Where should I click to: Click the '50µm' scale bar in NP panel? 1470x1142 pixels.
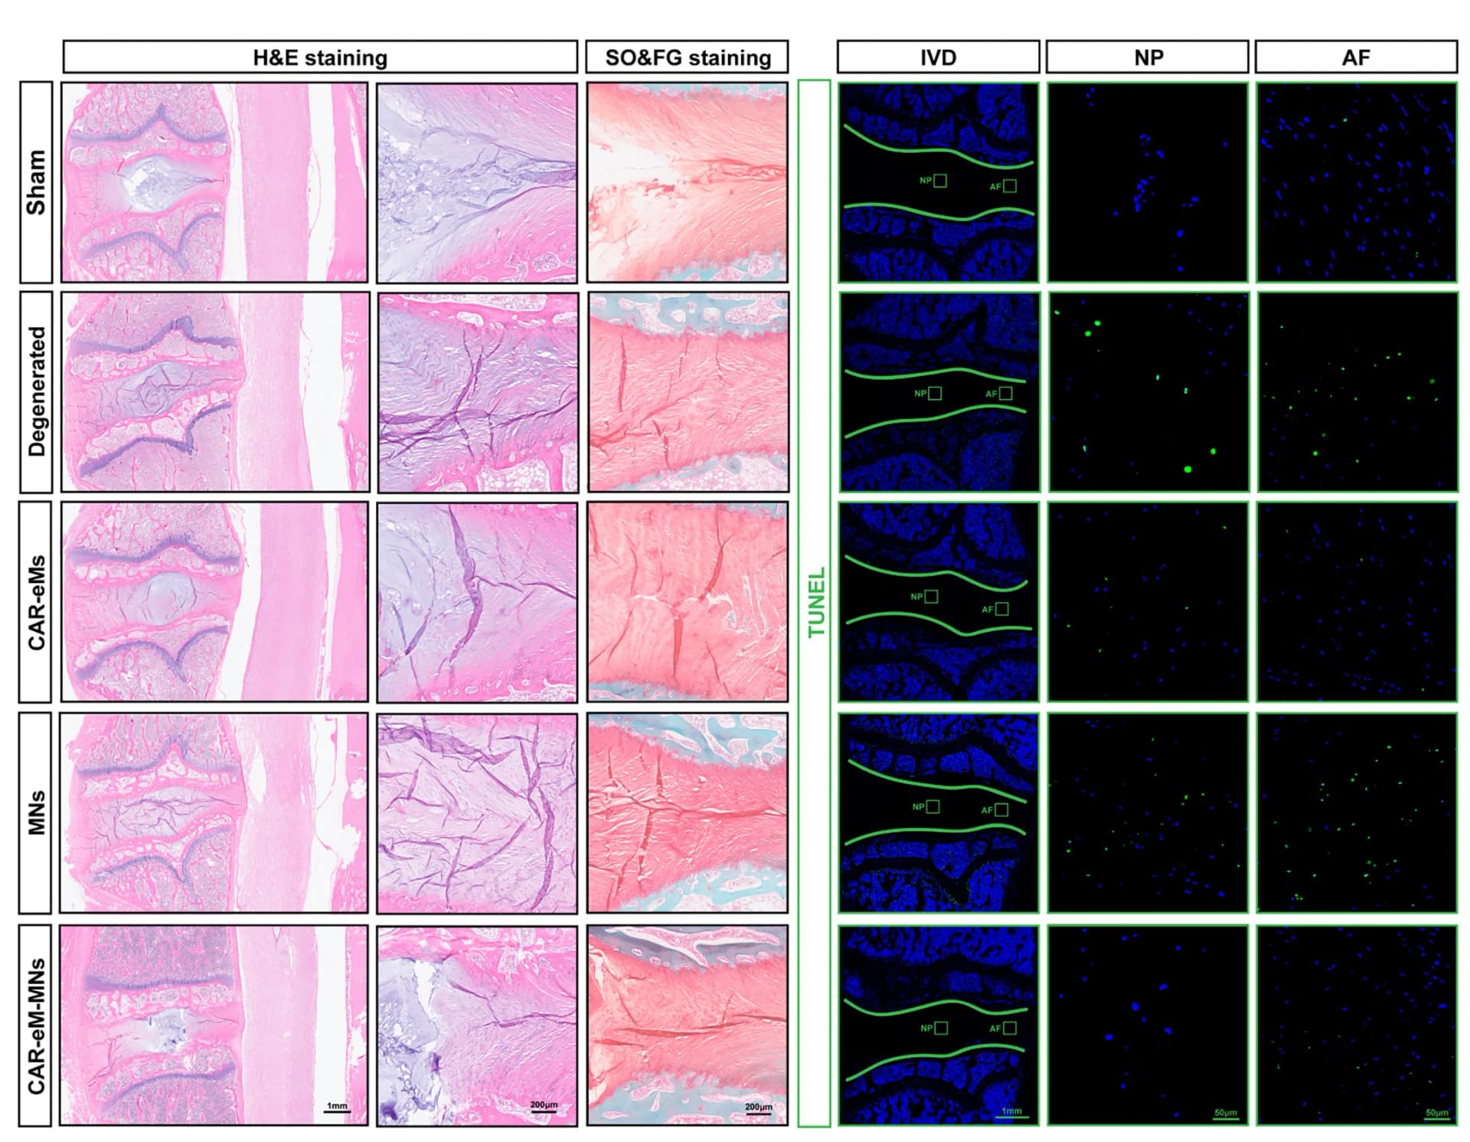1226,1114
